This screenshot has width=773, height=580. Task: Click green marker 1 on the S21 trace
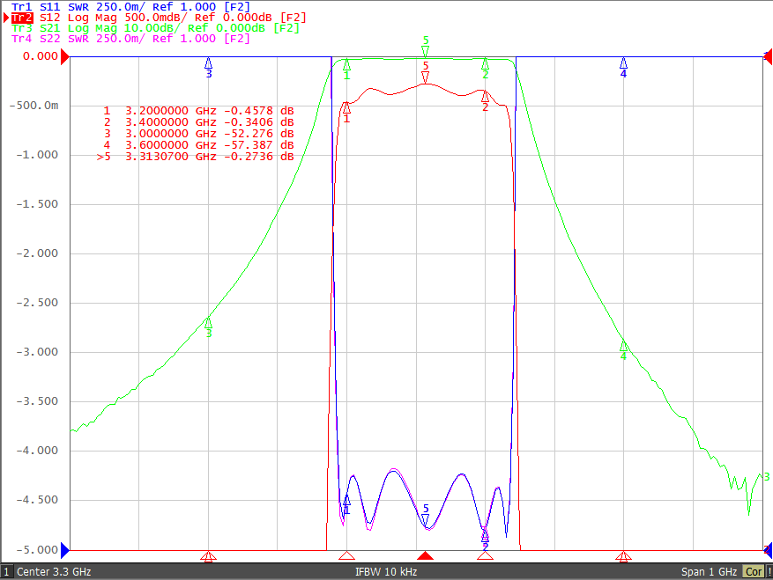coord(347,69)
